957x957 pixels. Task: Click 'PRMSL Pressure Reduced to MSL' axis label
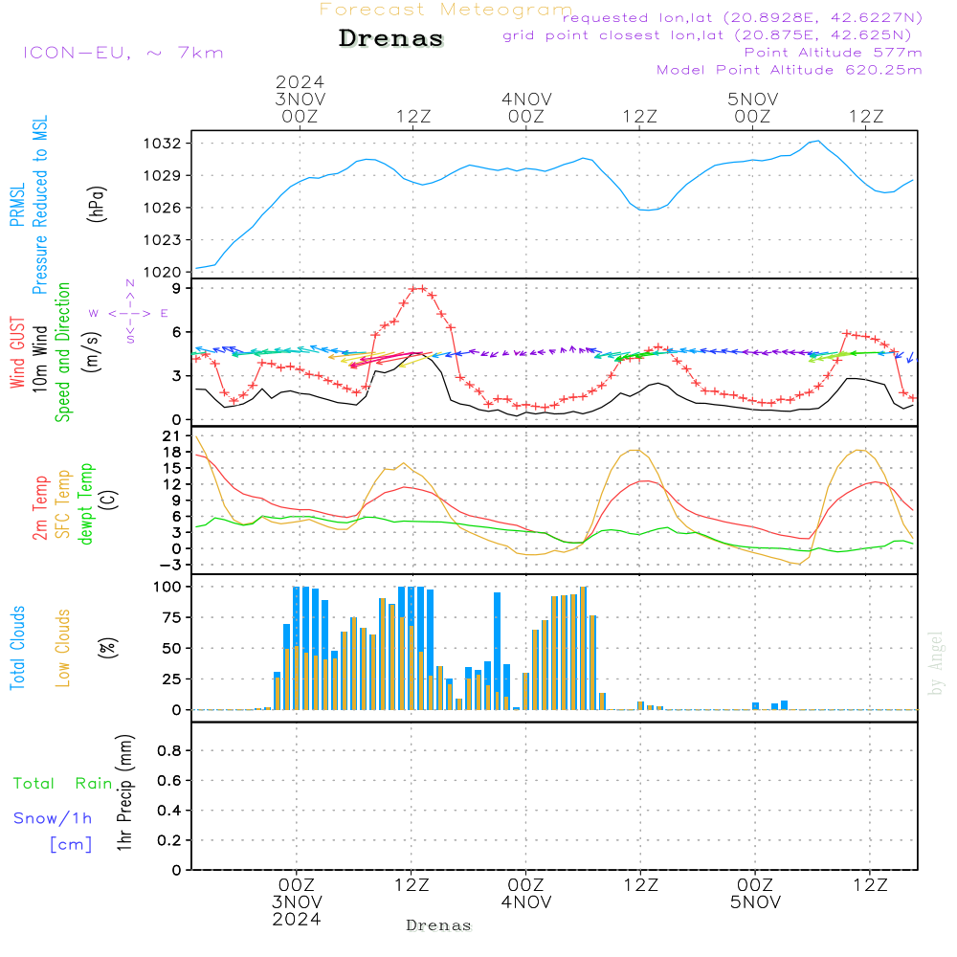(x=28, y=205)
